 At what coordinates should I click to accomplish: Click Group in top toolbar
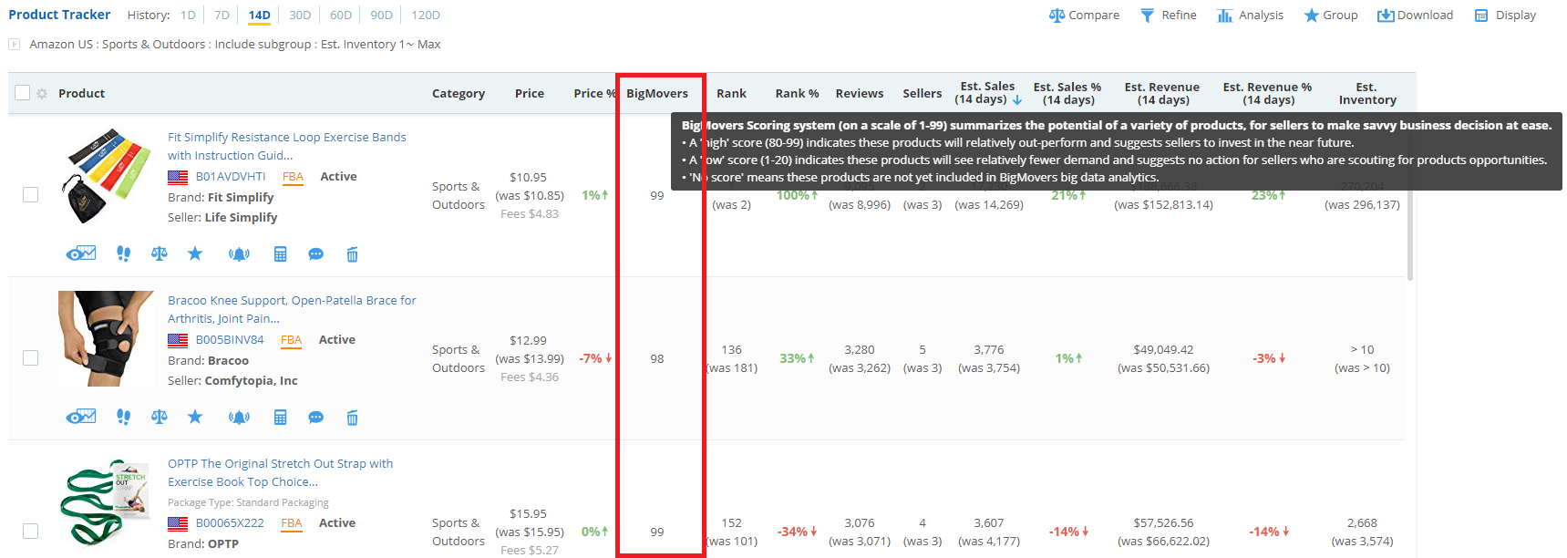tap(1331, 15)
